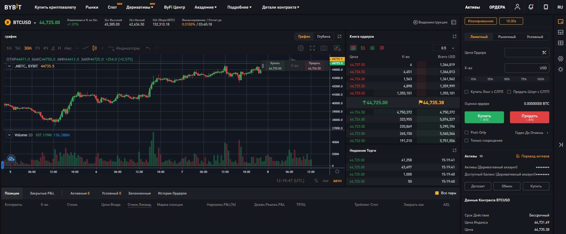Select the two-row layout icon in sidebar

[560, 32]
